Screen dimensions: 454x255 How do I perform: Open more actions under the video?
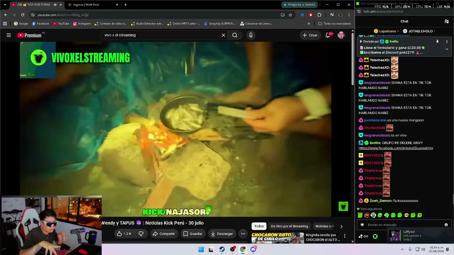[243, 234]
